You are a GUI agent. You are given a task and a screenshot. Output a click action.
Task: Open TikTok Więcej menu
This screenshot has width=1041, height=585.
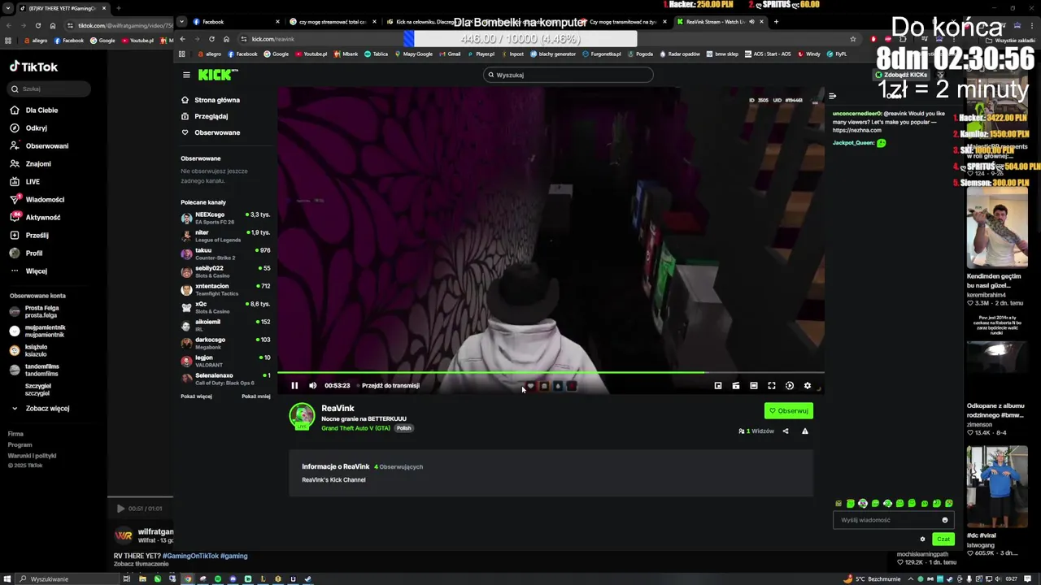(x=37, y=271)
